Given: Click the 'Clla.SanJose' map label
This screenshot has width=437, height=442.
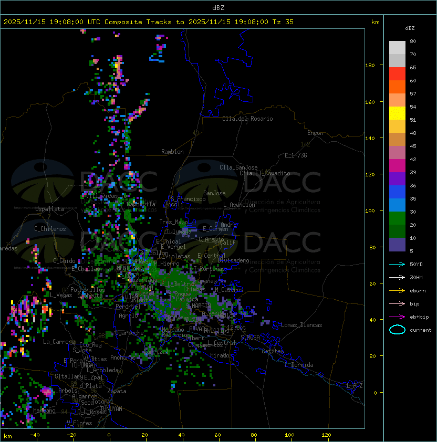Looking at the screenshot, I should coord(238,167).
